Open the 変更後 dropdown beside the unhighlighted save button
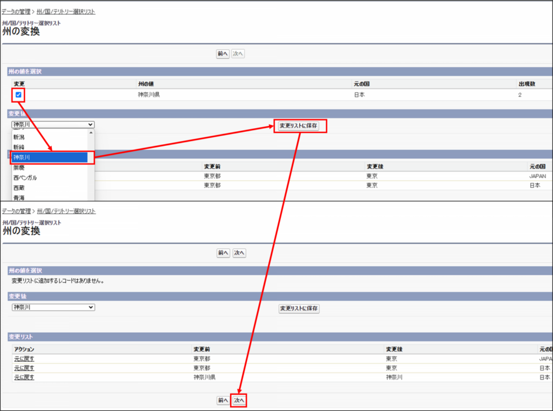This screenshot has width=553, height=411. click(x=53, y=307)
